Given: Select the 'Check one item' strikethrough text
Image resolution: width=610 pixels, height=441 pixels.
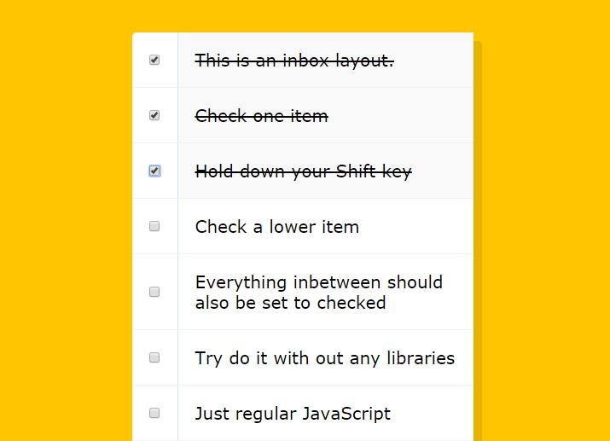Looking at the screenshot, I should pos(261,116).
